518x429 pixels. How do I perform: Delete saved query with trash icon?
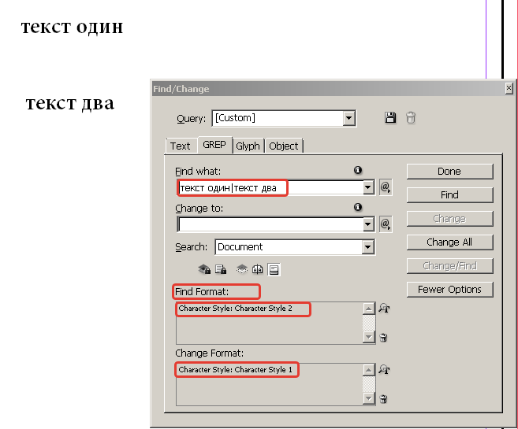pos(411,118)
